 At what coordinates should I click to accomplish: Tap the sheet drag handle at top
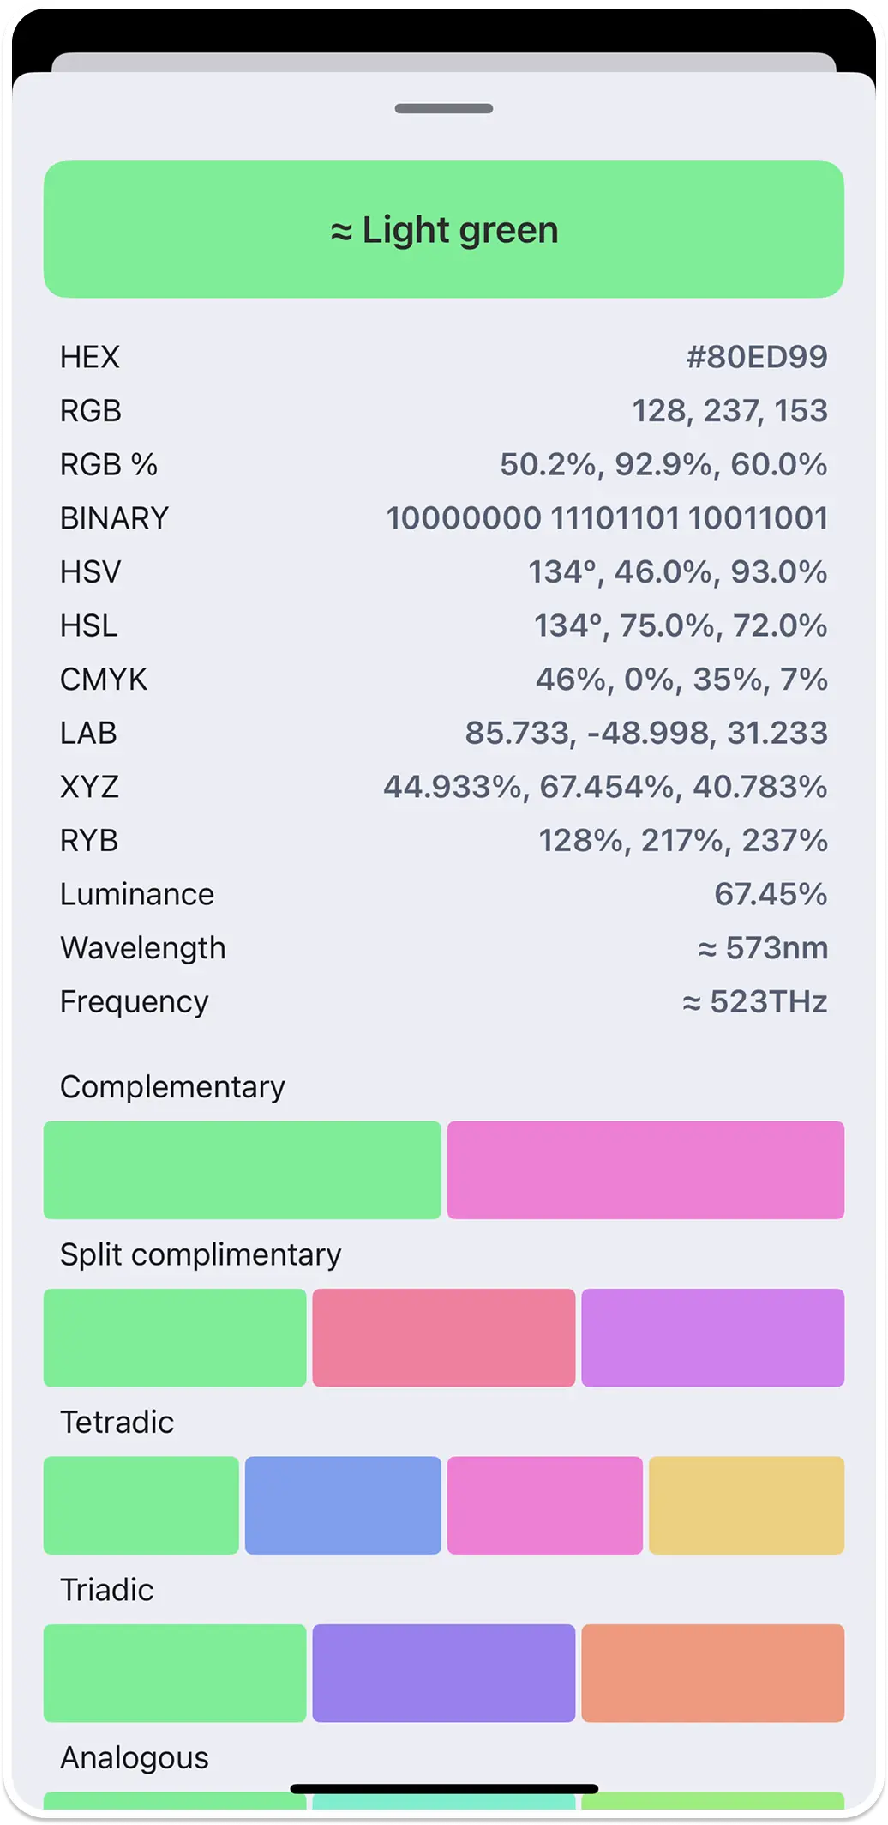[x=444, y=109]
